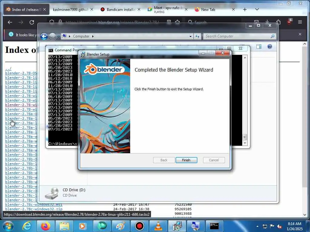Viewport: 310px width, 232px height.
Task: Expand the Explorer address bar dropdown
Action: pos(190,36)
